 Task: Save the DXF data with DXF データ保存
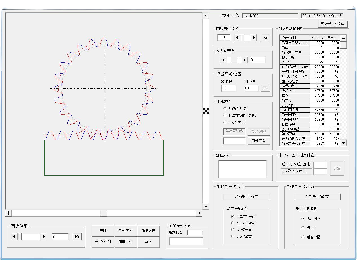317,197
